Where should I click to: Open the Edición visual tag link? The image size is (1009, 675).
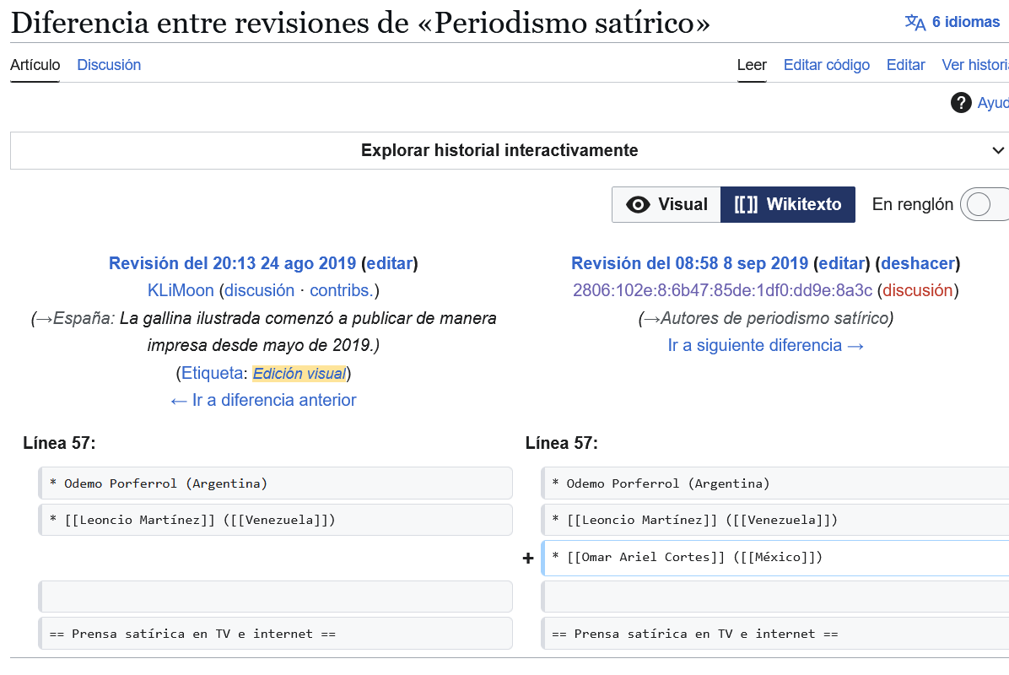pyautogui.click(x=299, y=373)
